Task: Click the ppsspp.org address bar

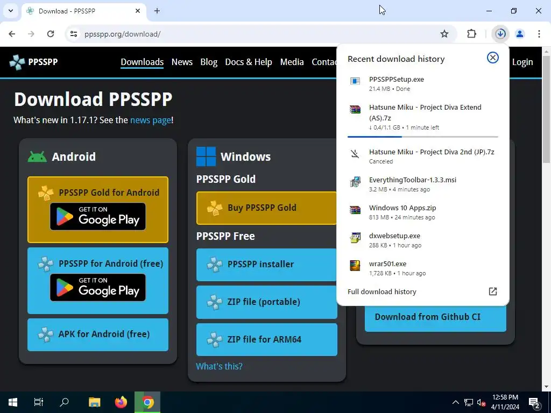Action: coord(260,34)
